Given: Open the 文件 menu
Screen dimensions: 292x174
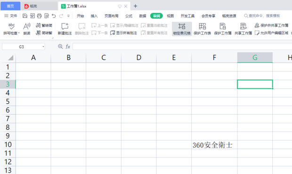Looking at the screenshot, I should click(x=11, y=16).
